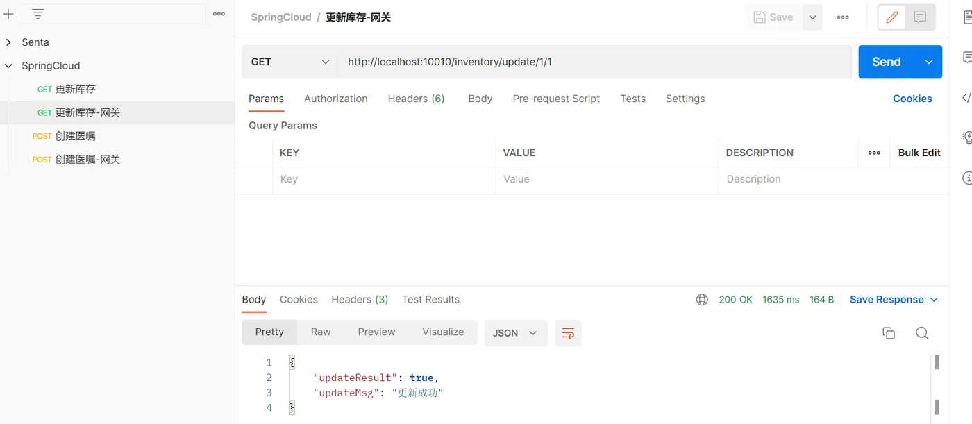Search the response with magnifier icon

922,333
